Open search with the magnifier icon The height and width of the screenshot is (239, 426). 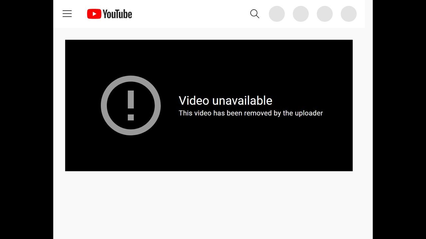click(x=255, y=14)
